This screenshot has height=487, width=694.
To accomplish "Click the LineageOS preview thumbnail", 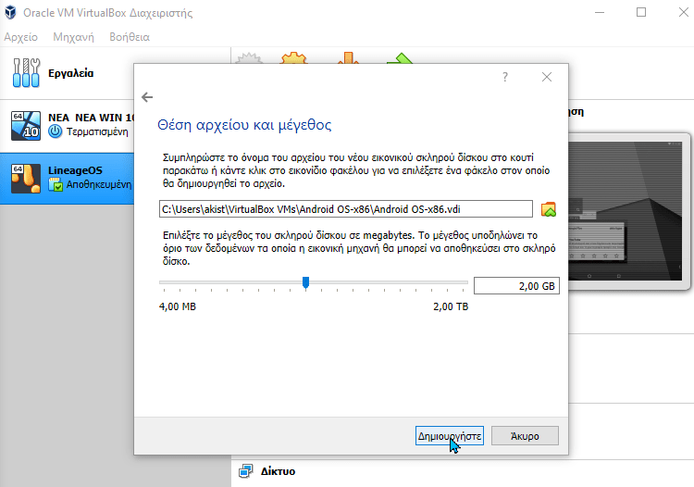I will point(626,211).
